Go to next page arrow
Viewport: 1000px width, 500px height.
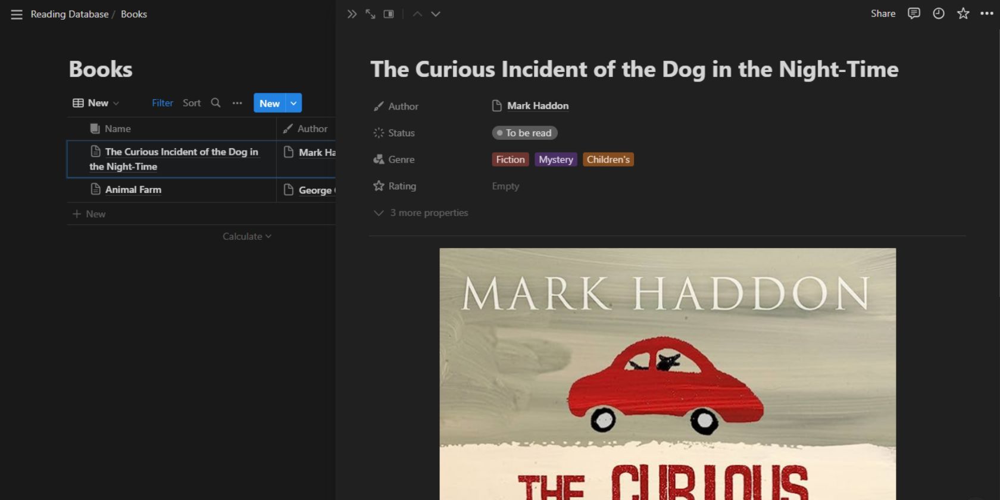point(436,14)
